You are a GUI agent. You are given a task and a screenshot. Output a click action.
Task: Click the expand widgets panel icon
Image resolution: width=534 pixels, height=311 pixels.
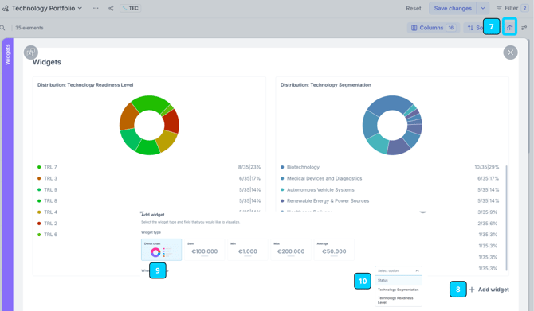pyautogui.click(x=30, y=52)
